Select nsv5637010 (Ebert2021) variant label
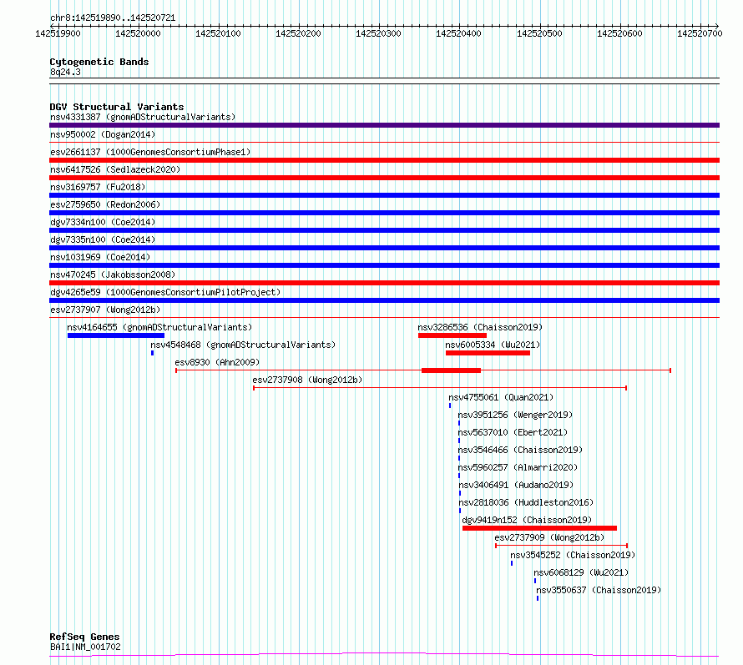This screenshot has height=665, width=743. [x=513, y=432]
